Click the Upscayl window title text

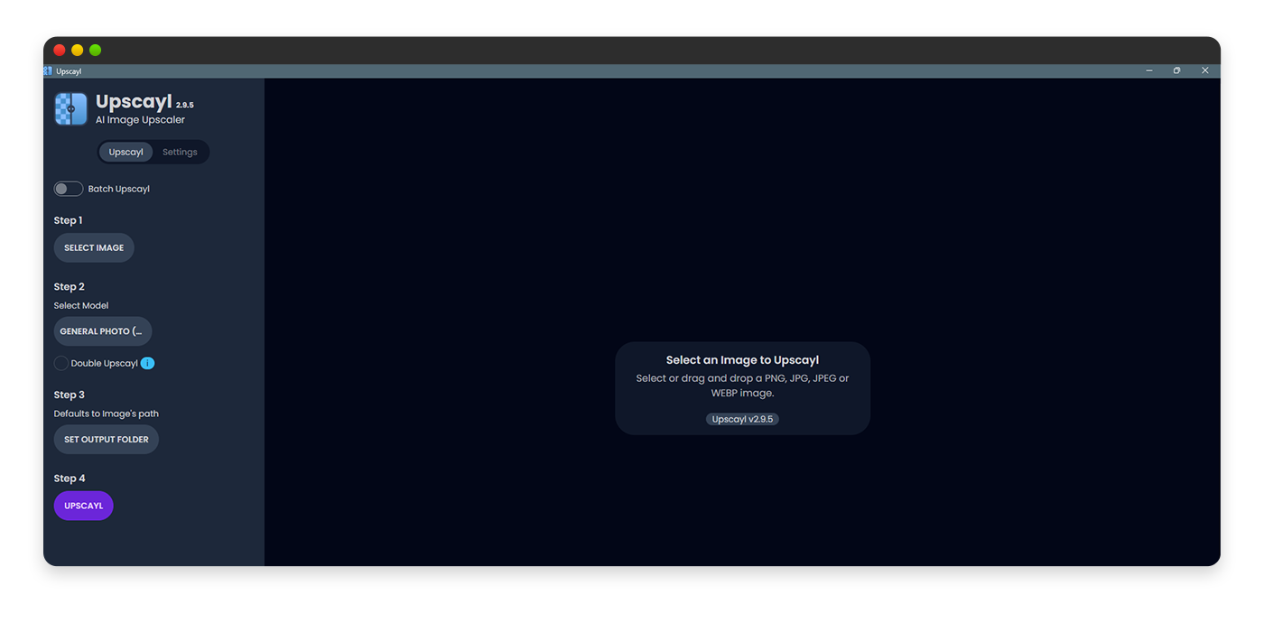pyautogui.click(x=69, y=71)
